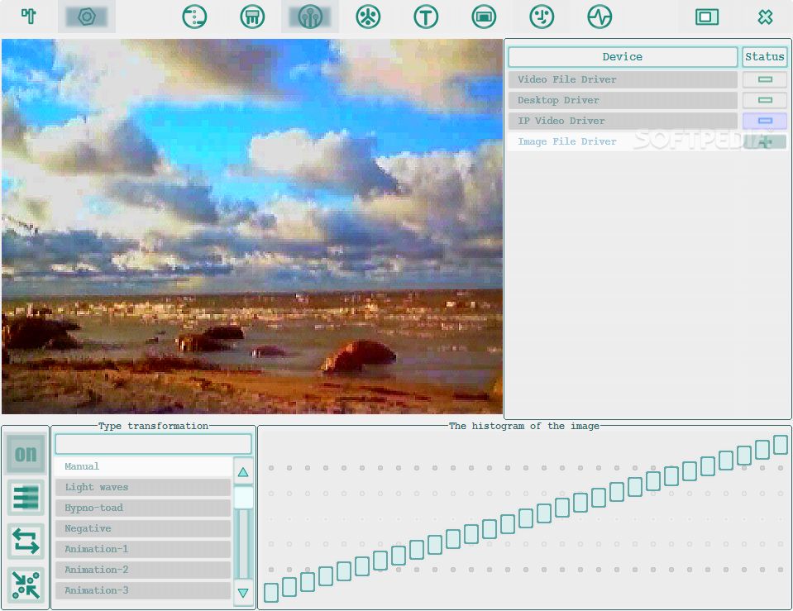Toggle status of Desktop Driver
The width and height of the screenshot is (793, 611).
[765, 100]
